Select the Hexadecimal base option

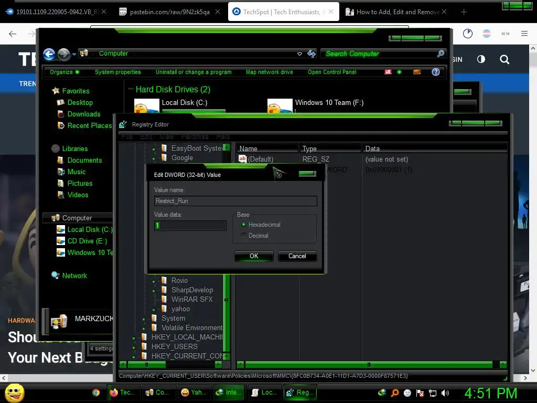coord(243,225)
